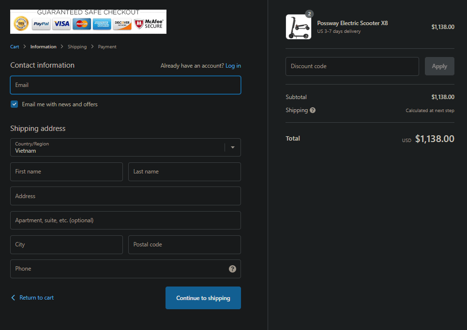Click the scooter product thumbnail
467x330 pixels.
coord(299,27)
